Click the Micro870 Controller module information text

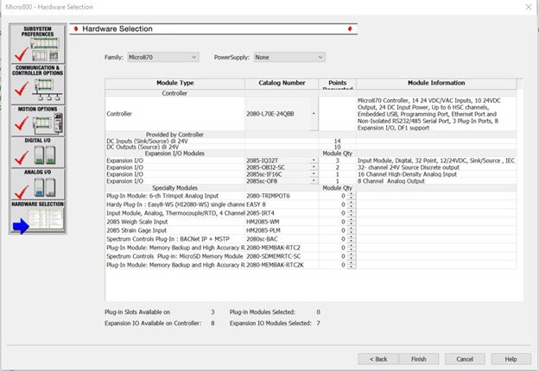[429, 114]
